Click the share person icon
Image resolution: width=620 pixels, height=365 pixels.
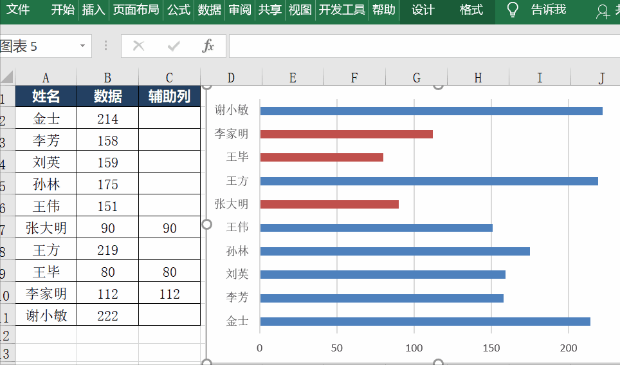(x=603, y=12)
